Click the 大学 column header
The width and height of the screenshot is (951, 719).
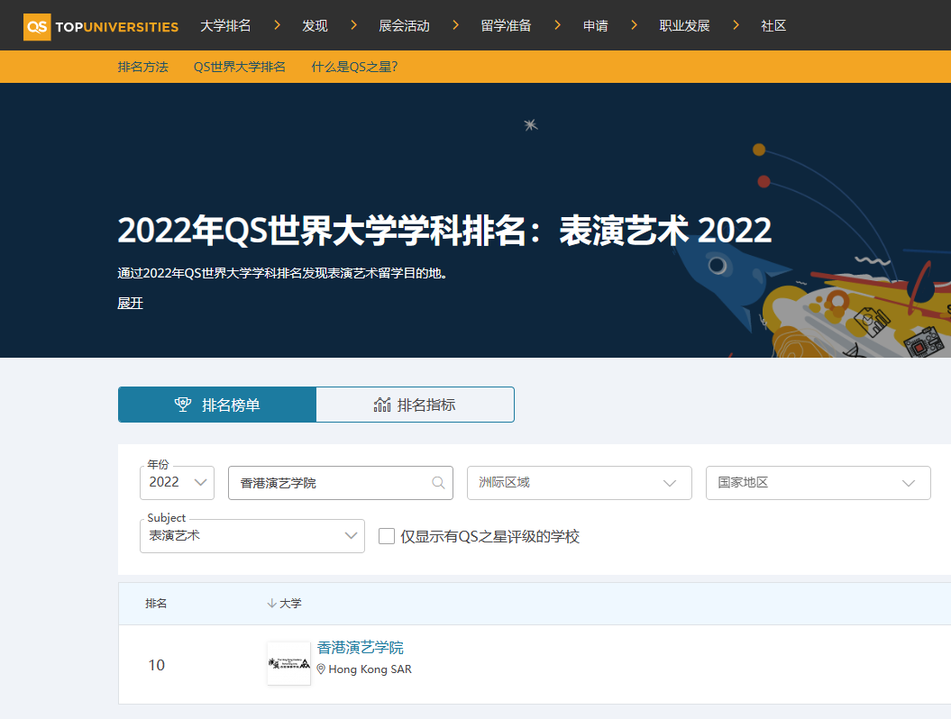pyautogui.click(x=290, y=603)
